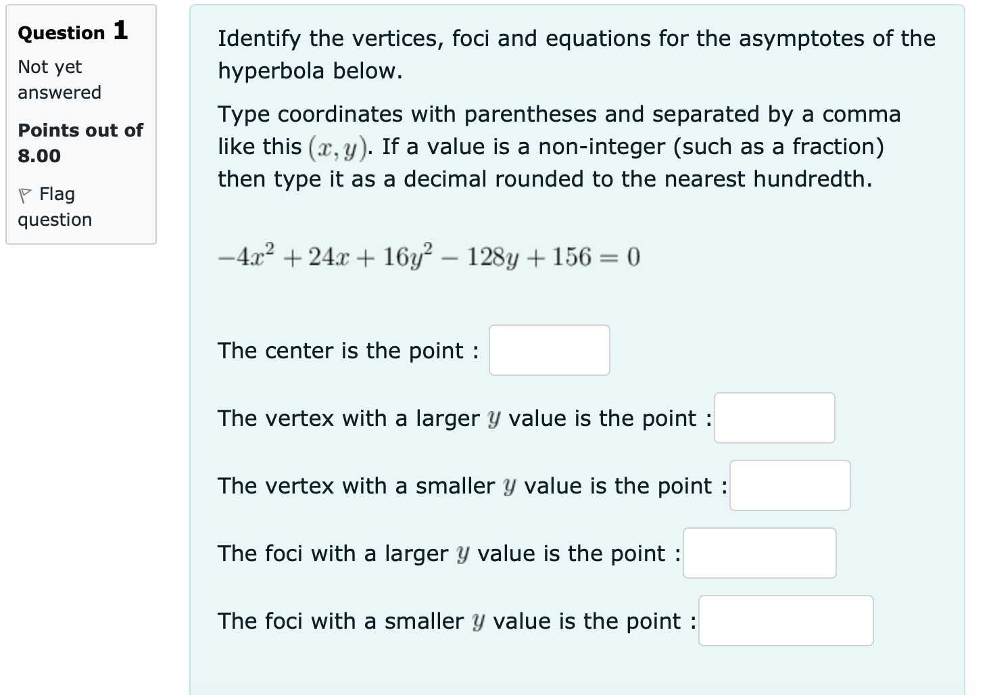
Task: Select the Flag question link
Action: coord(57,194)
